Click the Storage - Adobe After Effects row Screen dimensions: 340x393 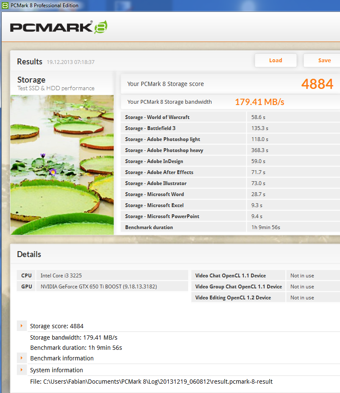click(230, 172)
